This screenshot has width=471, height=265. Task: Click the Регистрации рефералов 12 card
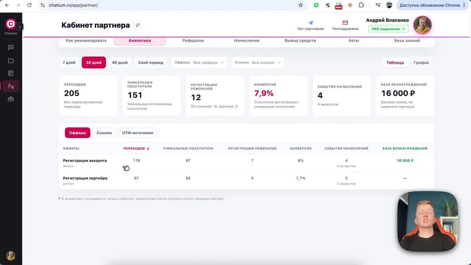coord(215,96)
